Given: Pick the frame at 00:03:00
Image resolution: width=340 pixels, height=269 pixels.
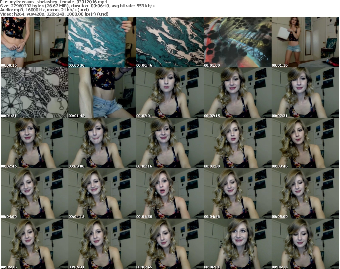Looking at the screenshot, I should 102,143.
